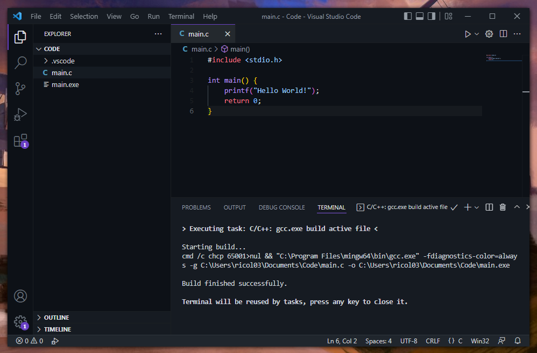Screen dimensions: 537x353
Task: Switch to the TERMINAL panel tab
Action: point(331,207)
